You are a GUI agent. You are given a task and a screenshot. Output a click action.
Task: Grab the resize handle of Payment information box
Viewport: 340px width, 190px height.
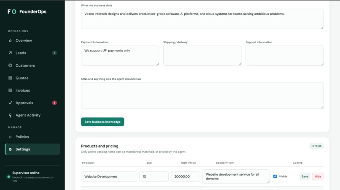(x=158, y=64)
